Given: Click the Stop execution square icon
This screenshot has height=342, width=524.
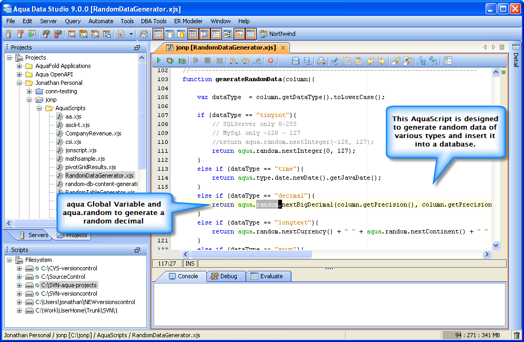Looking at the screenshot, I should 207,61.
